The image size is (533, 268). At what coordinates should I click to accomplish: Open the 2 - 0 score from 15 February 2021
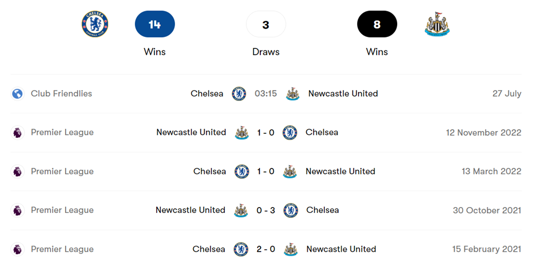(265, 249)
